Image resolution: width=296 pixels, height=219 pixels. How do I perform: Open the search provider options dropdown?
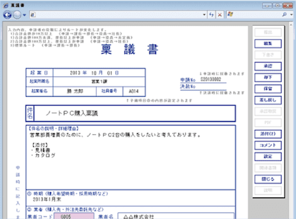pos(291,15)
